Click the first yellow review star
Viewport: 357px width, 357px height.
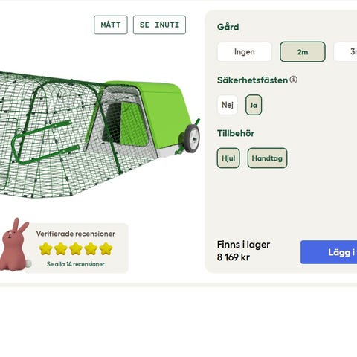(45, 248)
